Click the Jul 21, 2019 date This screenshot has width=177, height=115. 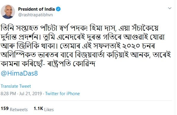click(31, 94)
